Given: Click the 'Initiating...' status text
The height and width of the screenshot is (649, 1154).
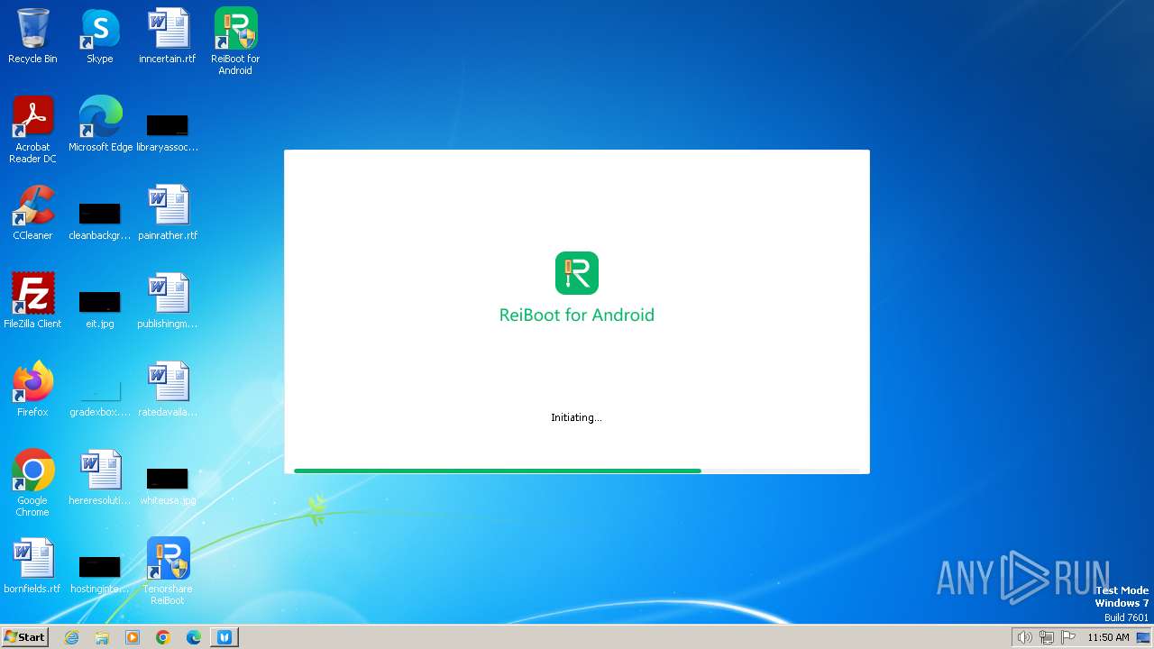Looking at the screenshot, I should 576,417.
